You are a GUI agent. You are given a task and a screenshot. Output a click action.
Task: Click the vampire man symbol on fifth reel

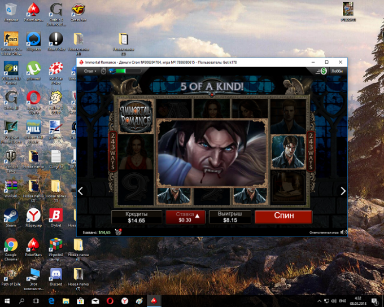(x=288, y=152)
